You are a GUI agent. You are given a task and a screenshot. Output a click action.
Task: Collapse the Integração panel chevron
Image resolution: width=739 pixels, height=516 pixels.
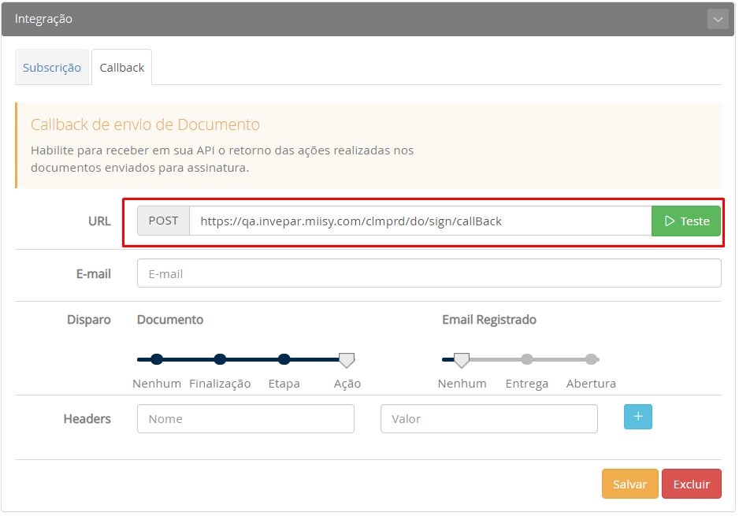[717, 19]
